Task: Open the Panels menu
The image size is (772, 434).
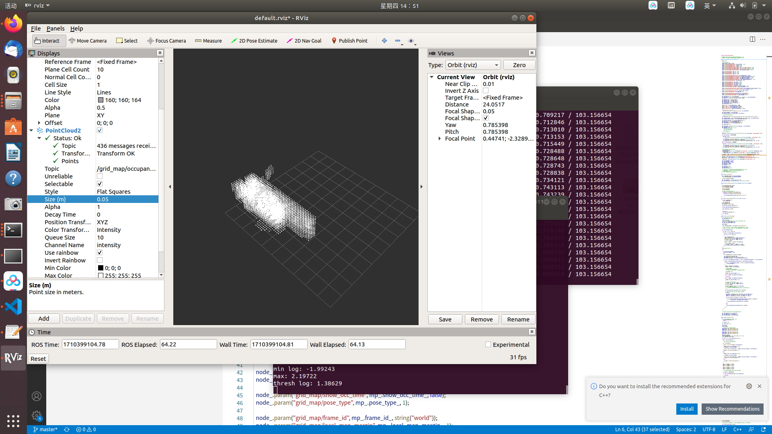Action: click(x=55, y=28)
